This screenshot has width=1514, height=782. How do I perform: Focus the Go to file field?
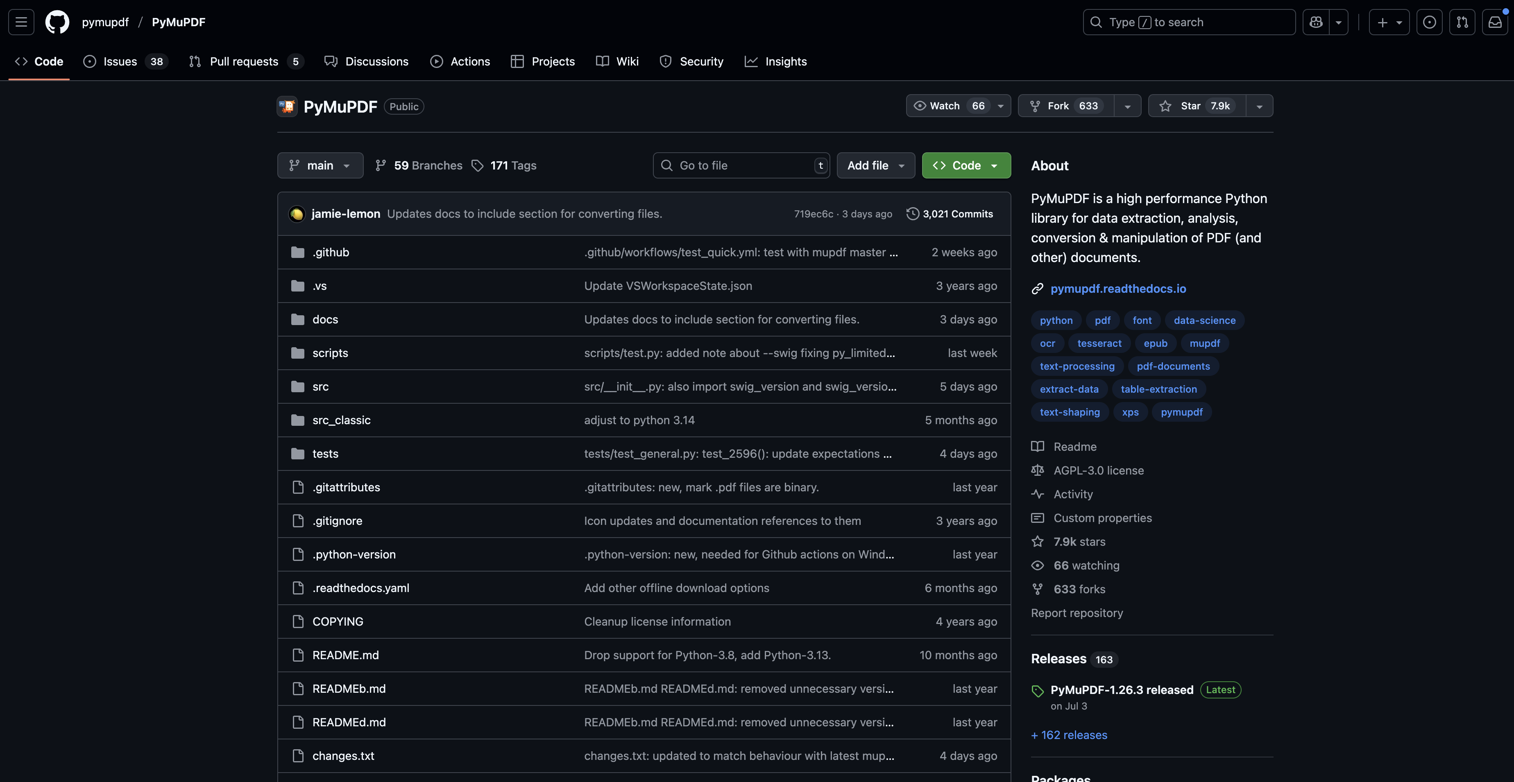741,165
